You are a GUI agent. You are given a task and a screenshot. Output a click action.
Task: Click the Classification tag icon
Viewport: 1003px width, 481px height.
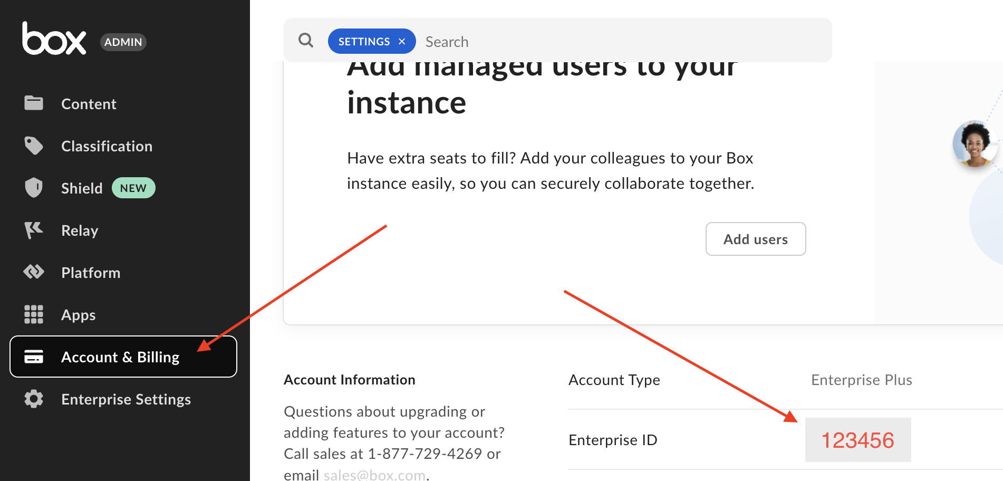pos(33,146)
